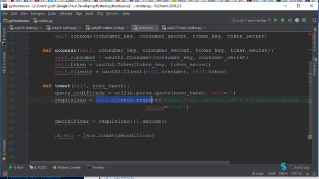
Task: Change line separator CRLF in status bar
Action: click(x=283, y=174)
